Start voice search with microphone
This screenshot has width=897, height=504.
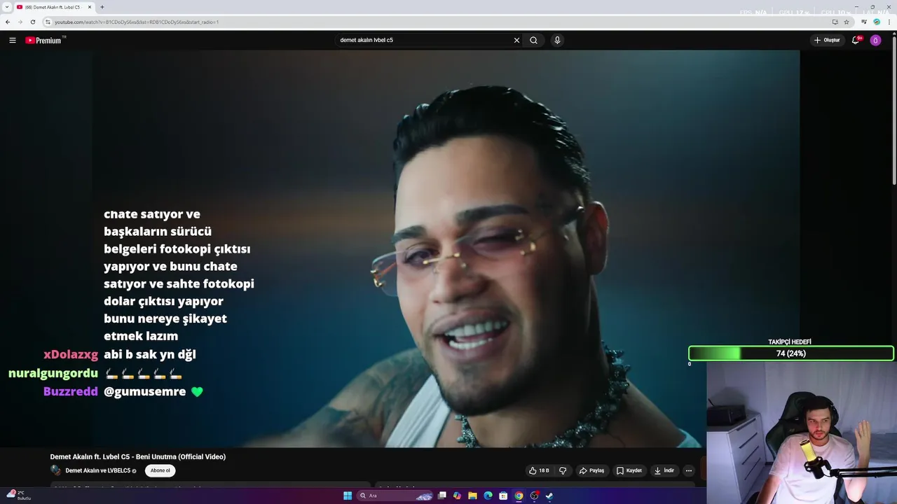click(x=557, y=40)
